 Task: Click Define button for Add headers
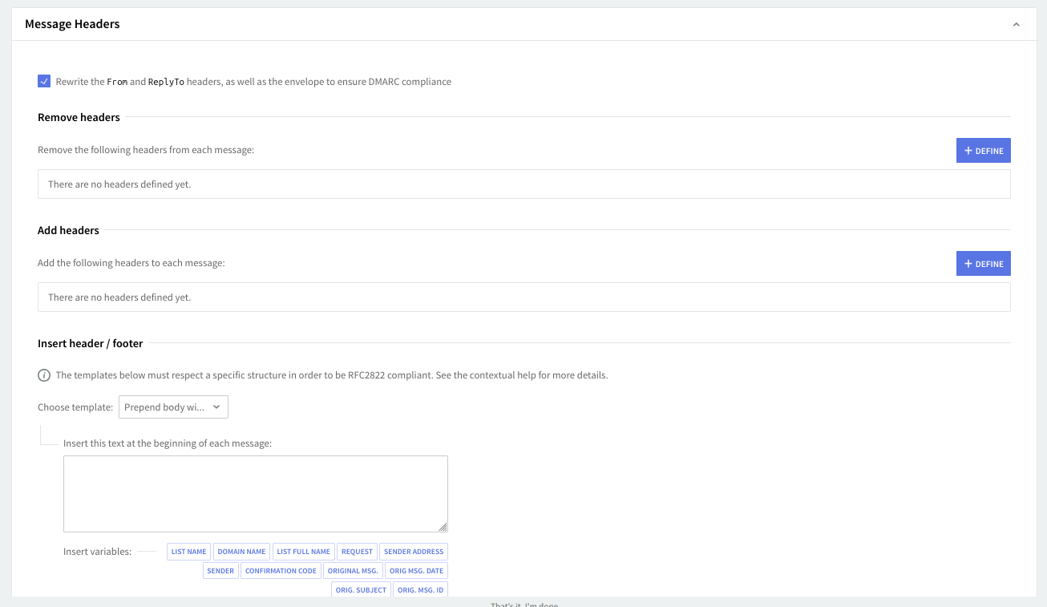tap(983, 264)
